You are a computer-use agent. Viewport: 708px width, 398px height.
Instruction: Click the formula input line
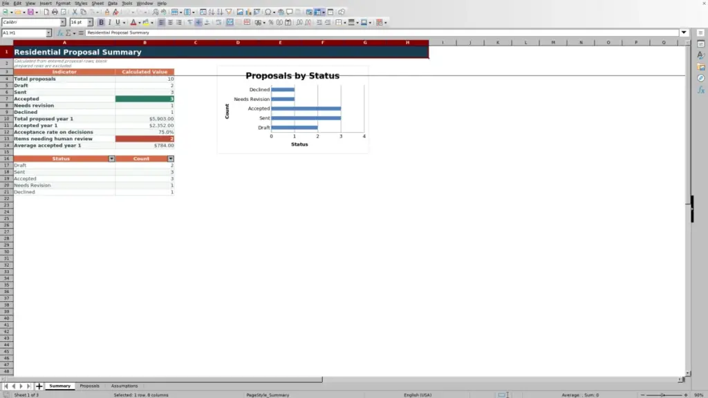coord(382,32)
